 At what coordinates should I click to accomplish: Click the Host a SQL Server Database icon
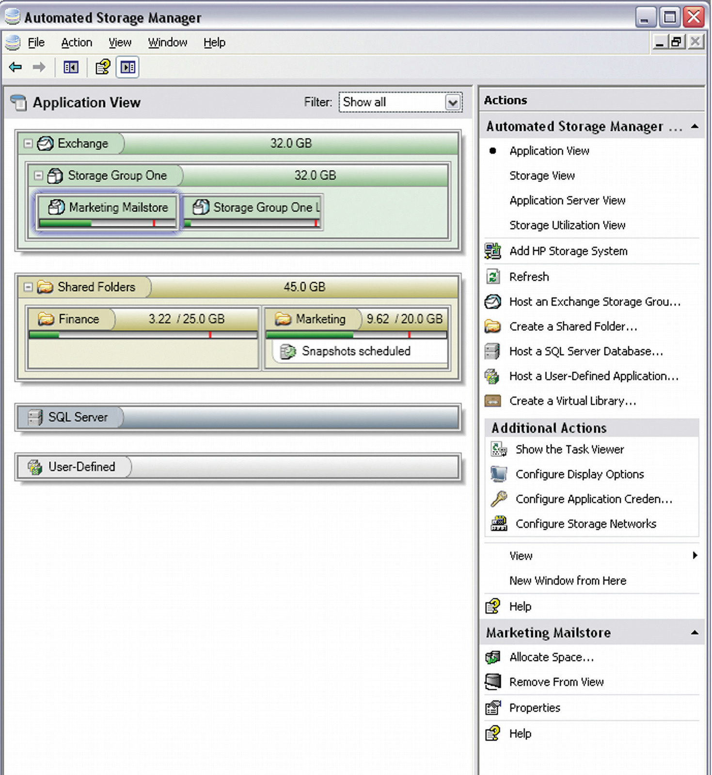492,351
